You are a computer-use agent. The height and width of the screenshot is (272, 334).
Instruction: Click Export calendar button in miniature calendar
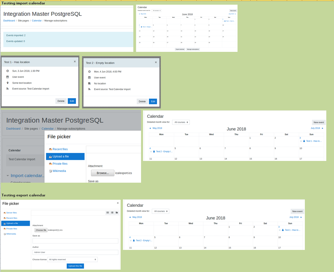[180, 49]
